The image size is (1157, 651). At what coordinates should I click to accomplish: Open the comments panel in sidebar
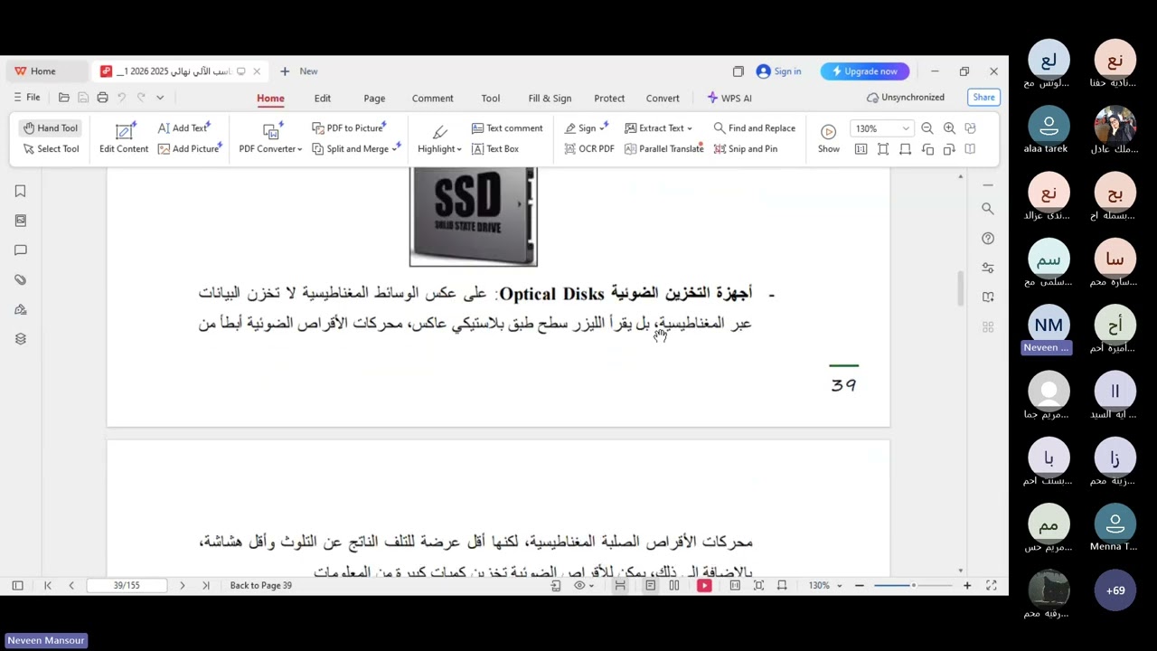[x=21, y=250]
